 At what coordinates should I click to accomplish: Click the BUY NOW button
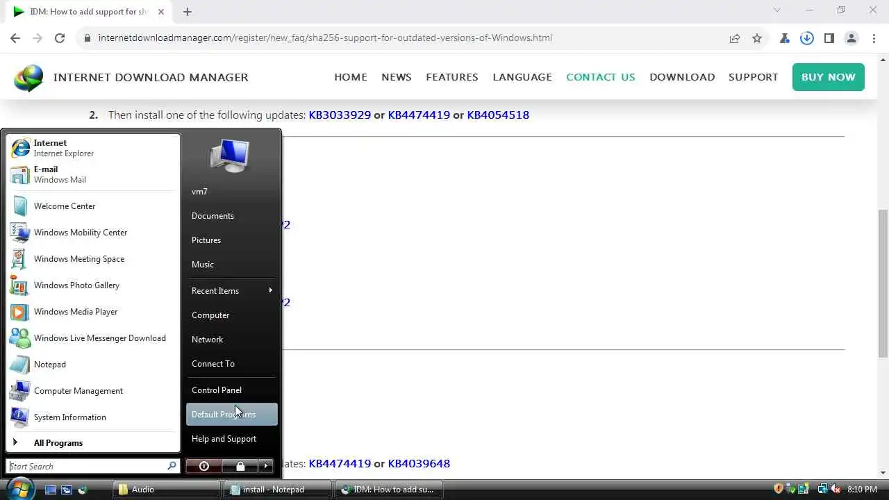point(829,77)
